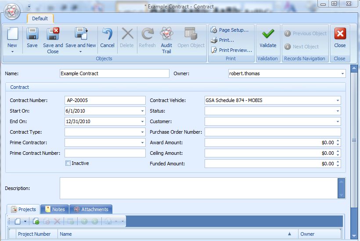This screenshot has height=241, width=360.
Task: Switch to the Attachments tab
Action: [91, 209]
